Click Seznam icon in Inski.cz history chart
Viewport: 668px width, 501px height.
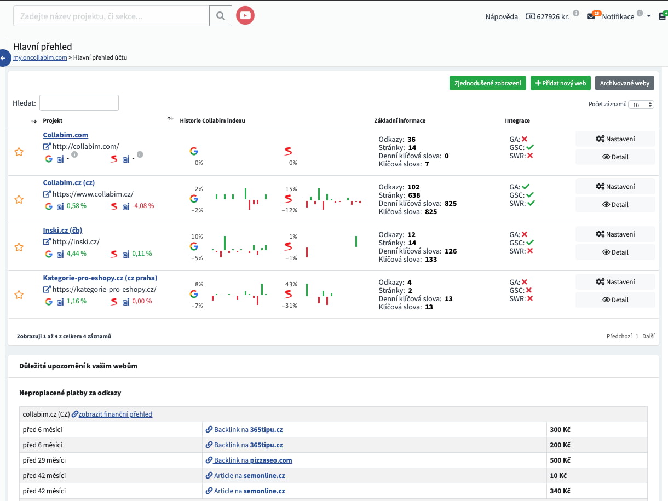[x=288, y=246]
